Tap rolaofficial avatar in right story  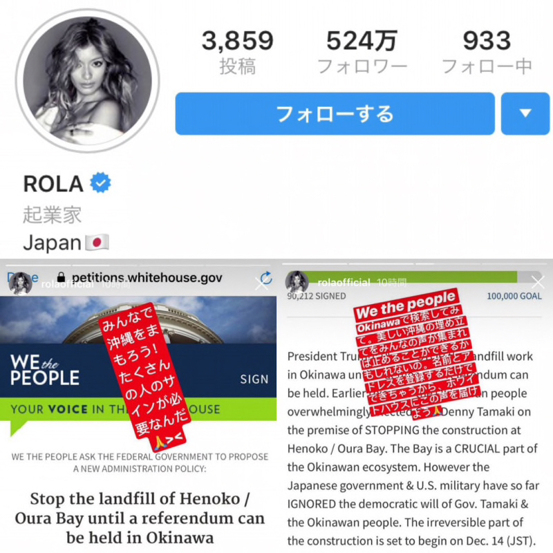297,282
